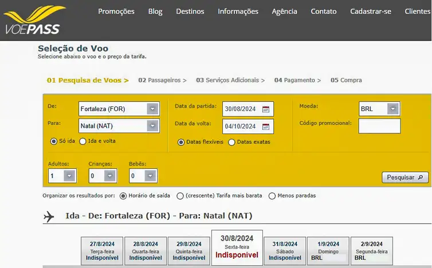Viewport: 432px width, 268px height.
Task: Click the Código promocional input field
Action: [x=379, y=126]
